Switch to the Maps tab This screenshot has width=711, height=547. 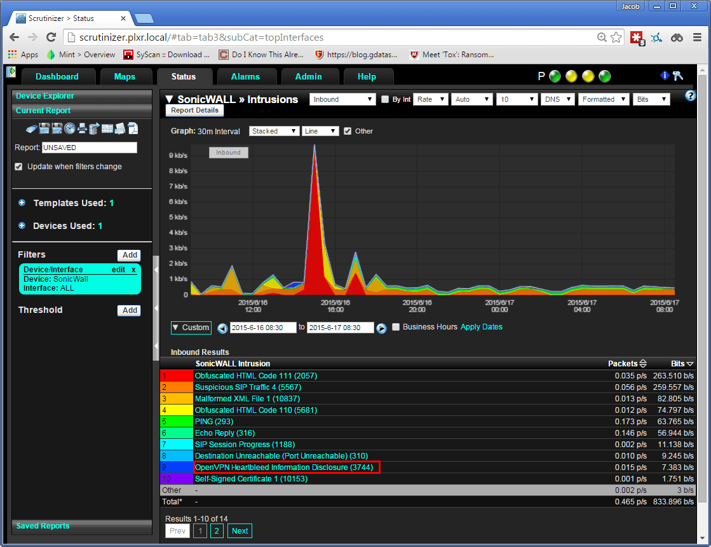pos(125,77)
